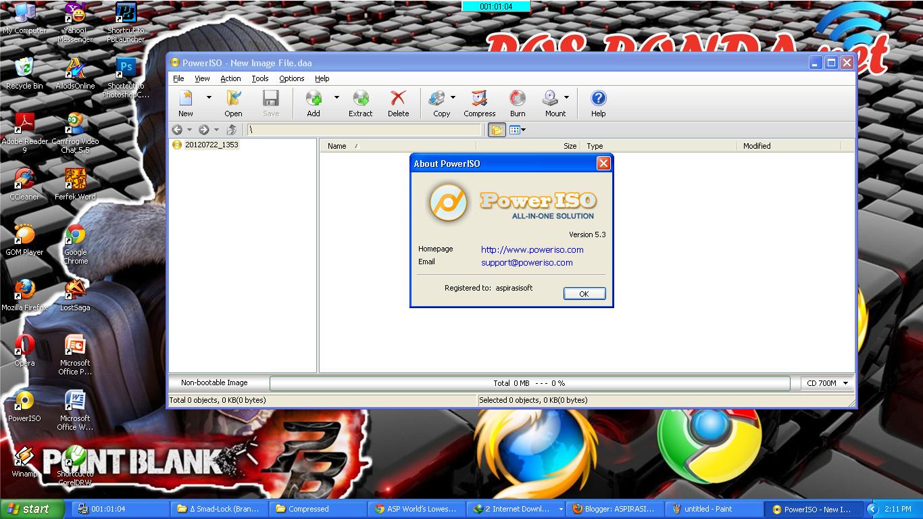
Task: Go back with the navigation arrow
Action: [x=177, y=130]
